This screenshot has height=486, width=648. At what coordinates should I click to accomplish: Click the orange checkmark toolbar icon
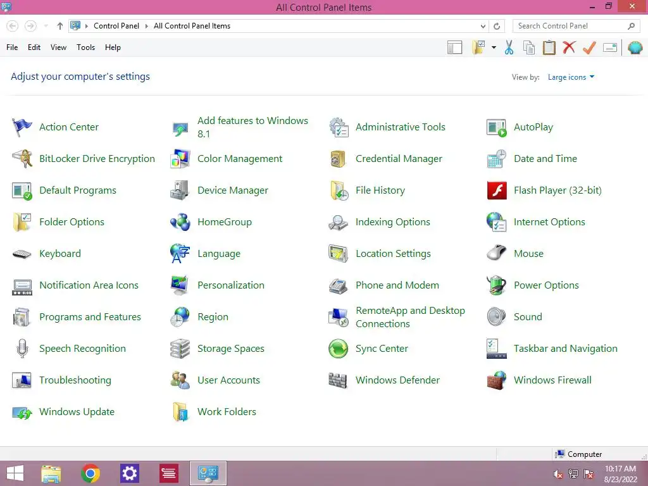(589, 47)
